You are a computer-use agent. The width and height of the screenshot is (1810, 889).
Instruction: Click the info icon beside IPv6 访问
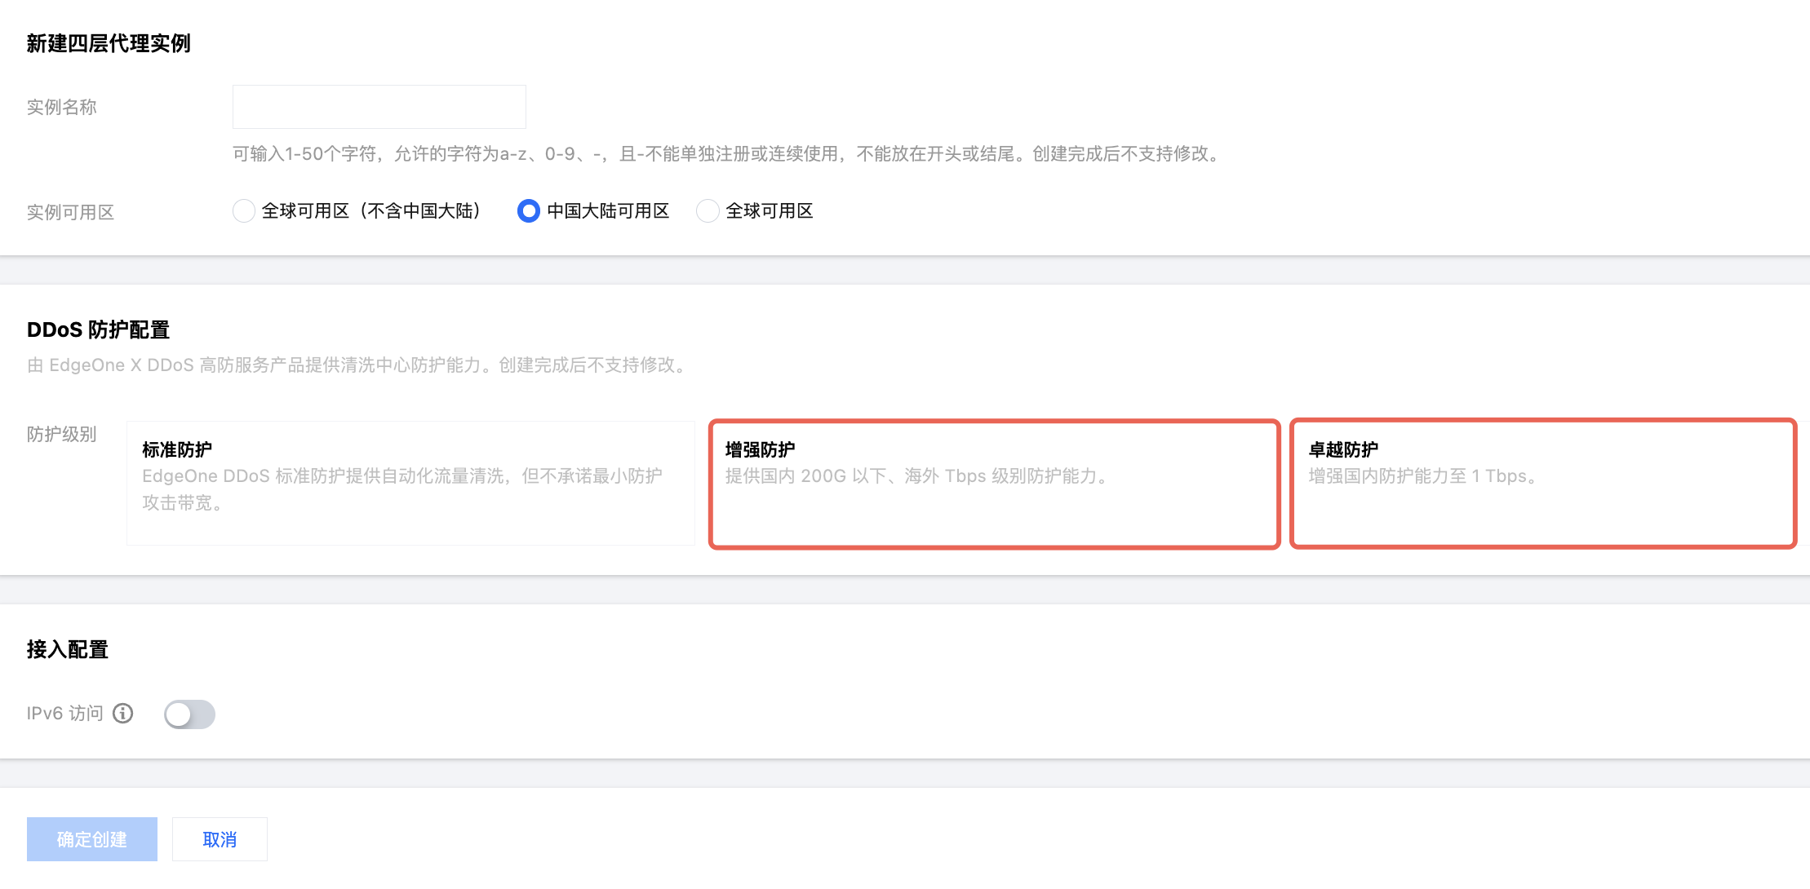(x=123, y=714)
